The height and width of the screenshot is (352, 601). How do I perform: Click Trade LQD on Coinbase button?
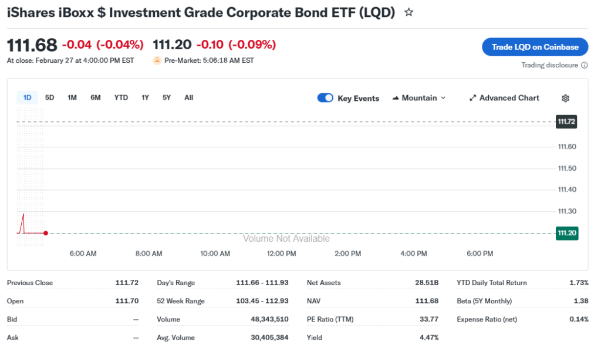pos(535,47)
